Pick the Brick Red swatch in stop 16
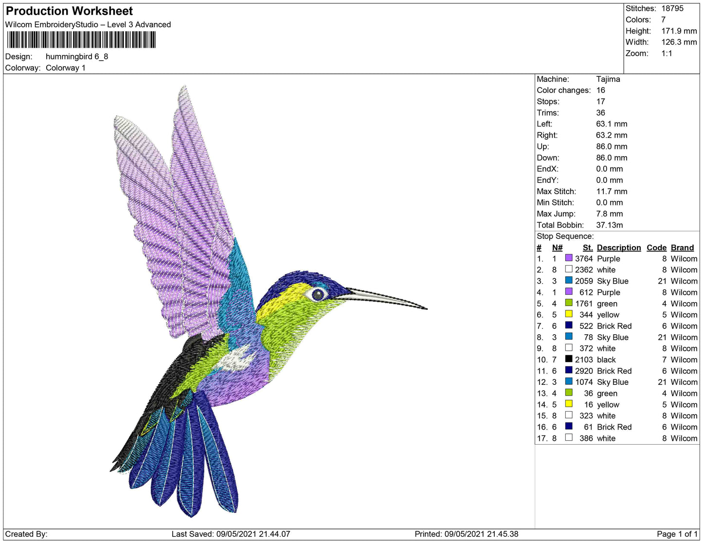Screen dimensions: 703x541 [568, 427]
